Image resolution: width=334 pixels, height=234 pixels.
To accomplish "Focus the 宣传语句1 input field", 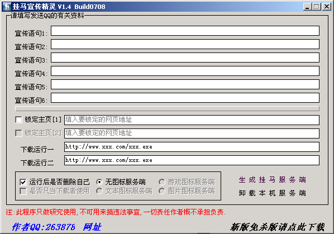I will (x=185, y=31).
